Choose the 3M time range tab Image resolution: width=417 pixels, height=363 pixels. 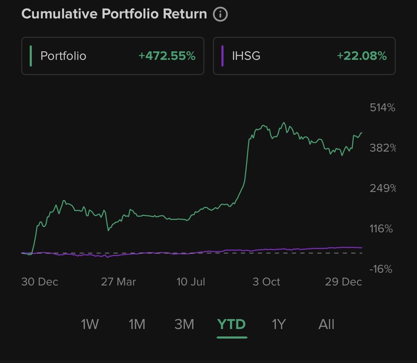coord(184,324)
